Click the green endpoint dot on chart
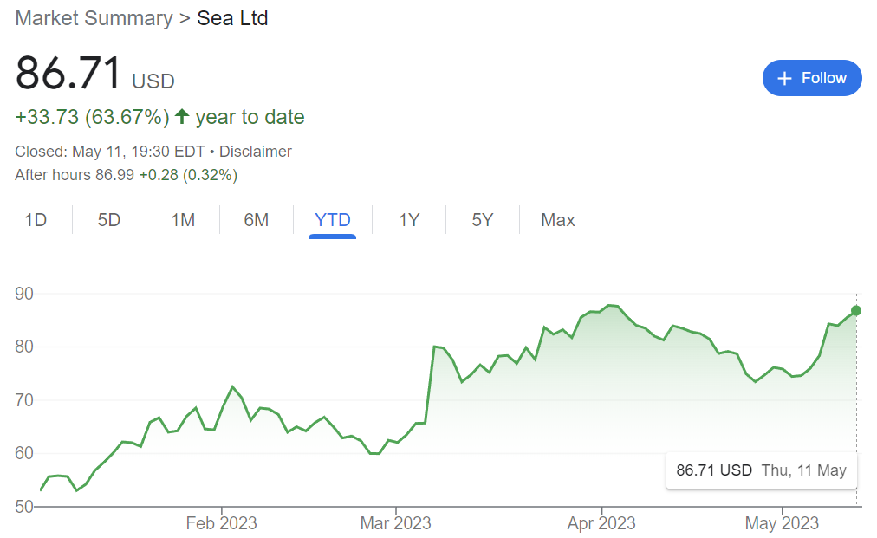This screenshot has width=877, height=538. click(855, 310)
